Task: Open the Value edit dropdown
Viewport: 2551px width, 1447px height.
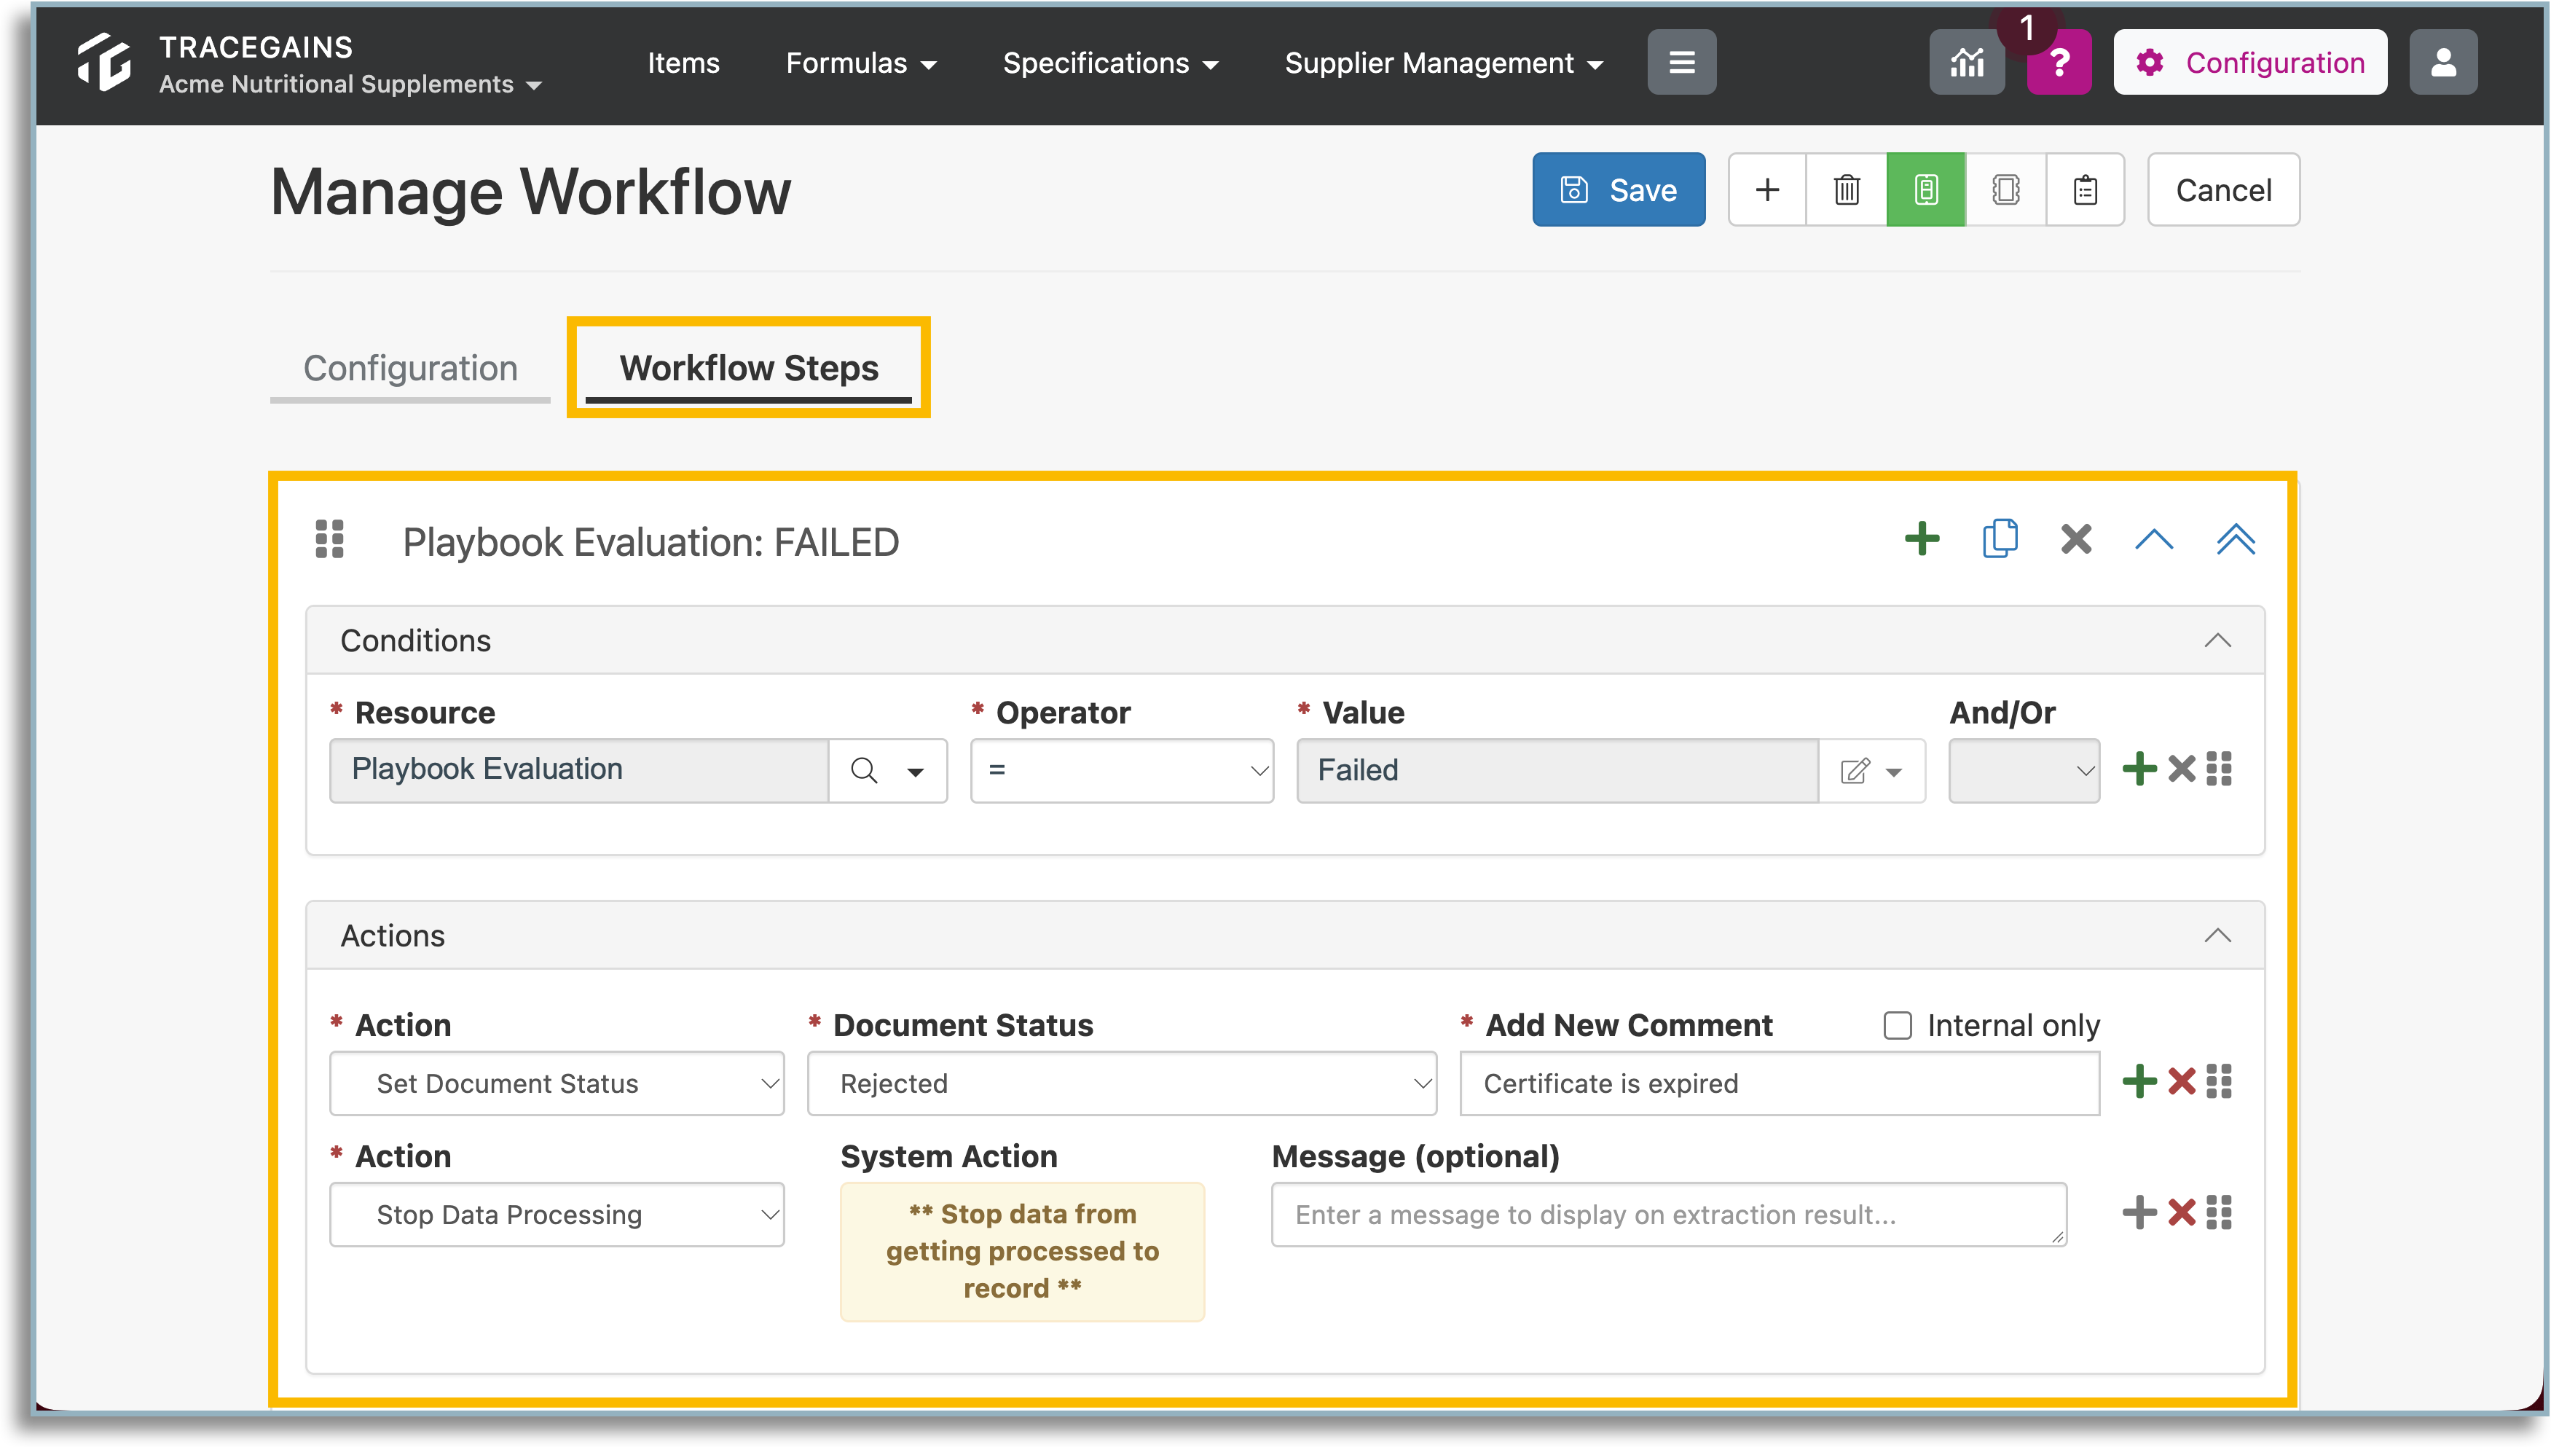Action: coord(1871,771)
